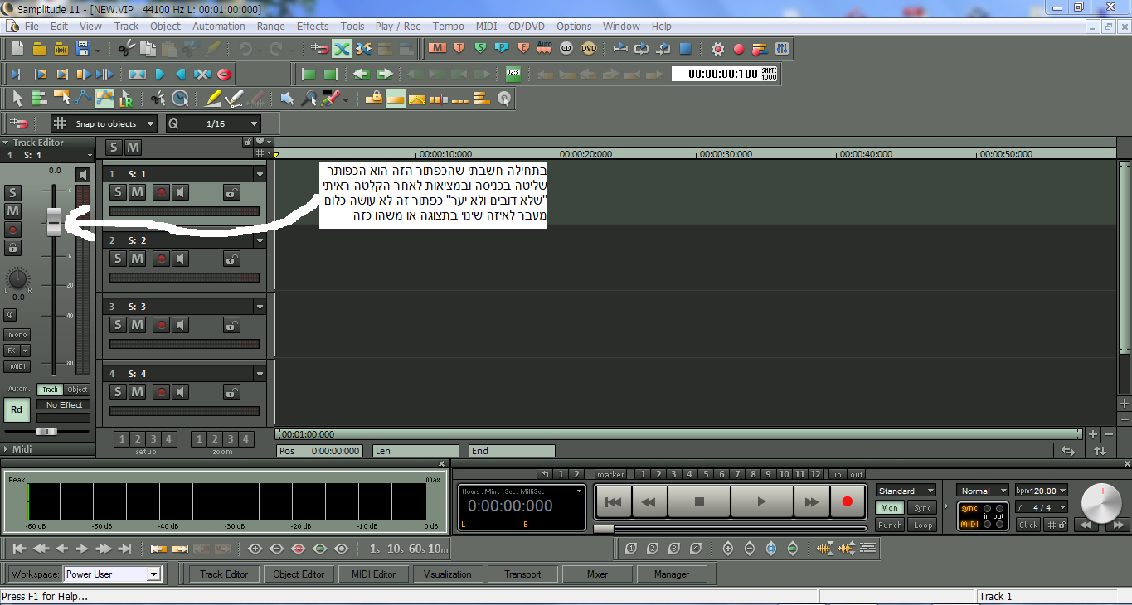The height and width of the screenshot is (605, 1132).
Task: Cut selection with the scissors icon
Action: tap(125, 49)
